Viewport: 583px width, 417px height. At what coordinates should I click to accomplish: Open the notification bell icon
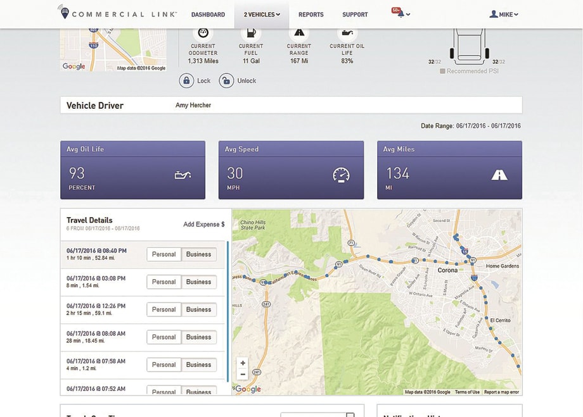point(400,14)
